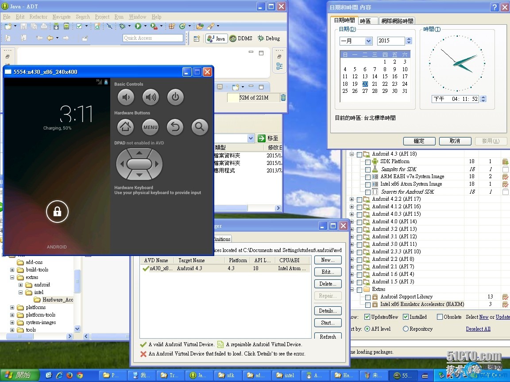Tap the lock icon on Android screen
This screenshot has height=382, width=510.
(57, 212)
